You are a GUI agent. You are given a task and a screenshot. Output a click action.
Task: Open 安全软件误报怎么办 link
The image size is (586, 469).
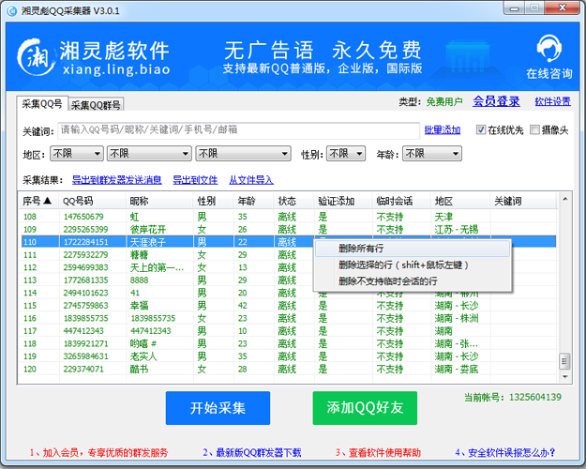pos(505,452)
